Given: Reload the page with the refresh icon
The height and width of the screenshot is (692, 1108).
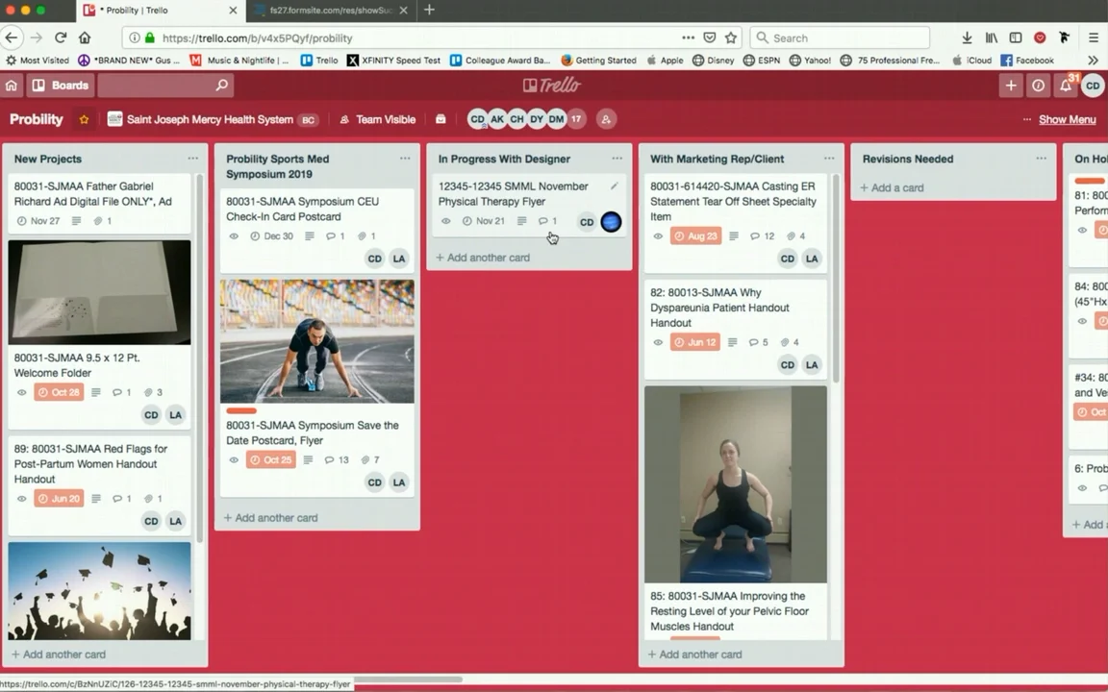Looking at the screenshot, I should point(61,37).
